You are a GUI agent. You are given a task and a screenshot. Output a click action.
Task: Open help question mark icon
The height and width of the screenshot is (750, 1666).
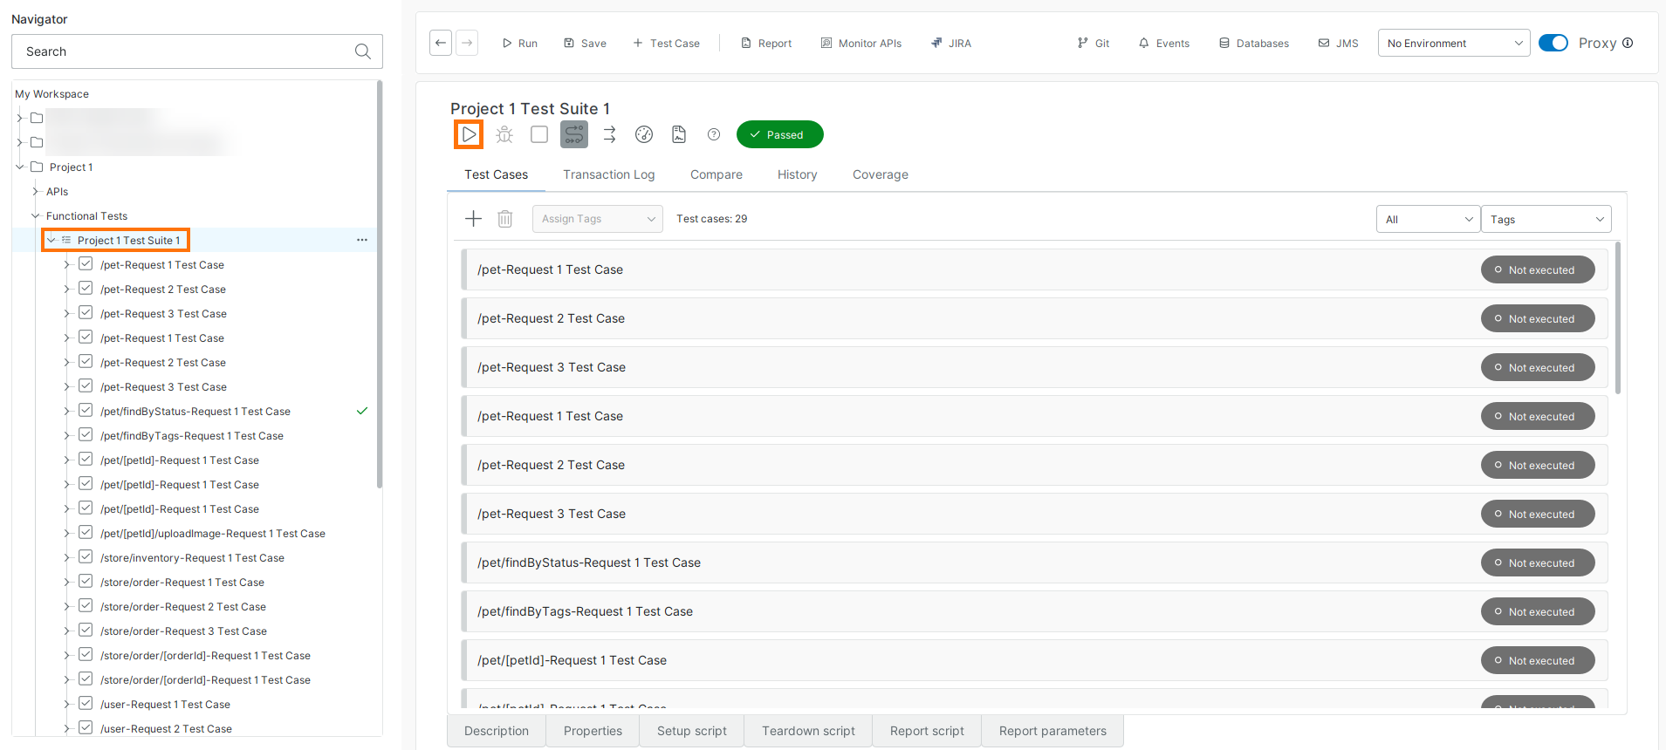pos(714,134)
